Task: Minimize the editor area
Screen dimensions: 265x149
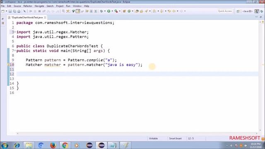Action: [x=257, y=17]
